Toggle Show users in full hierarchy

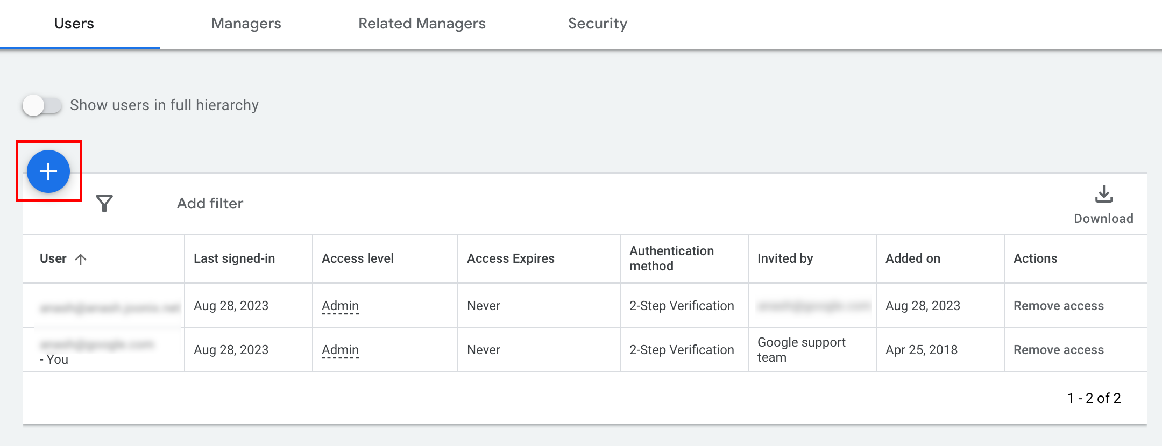(x=42, y=105)
